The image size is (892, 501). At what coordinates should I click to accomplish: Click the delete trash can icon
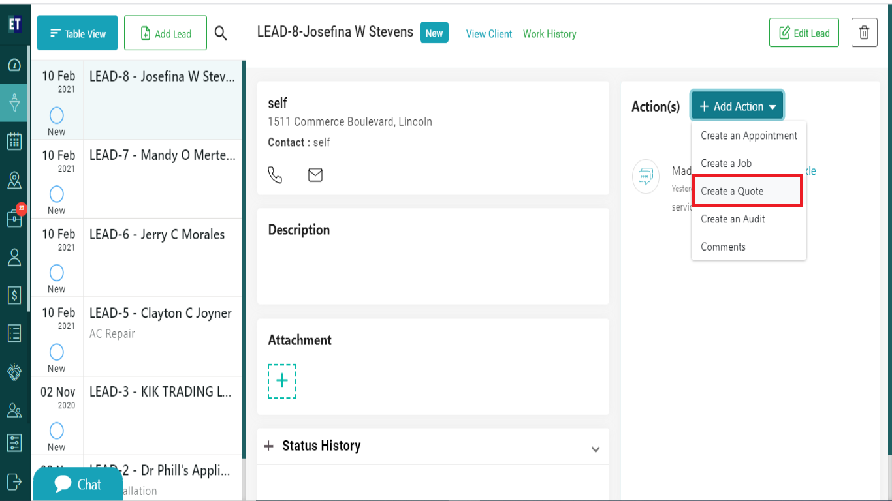click(x=864, y=33)
